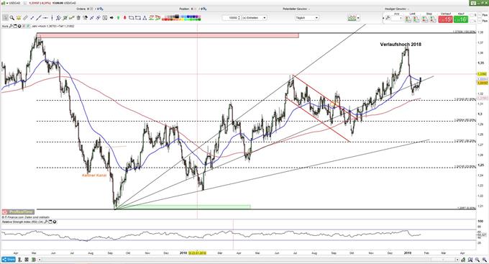Click the second Stop order icon
This screenshot has height=264, width=489.
[433, 19]
